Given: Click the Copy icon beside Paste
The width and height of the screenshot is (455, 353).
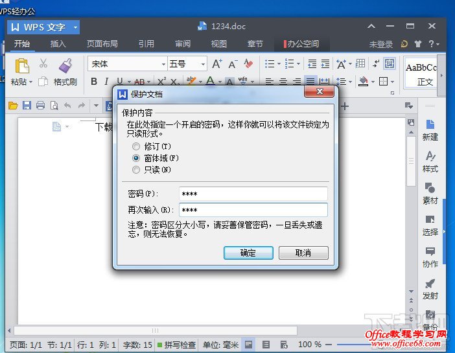Looking at the screenshot, I should tap(43, 82).
